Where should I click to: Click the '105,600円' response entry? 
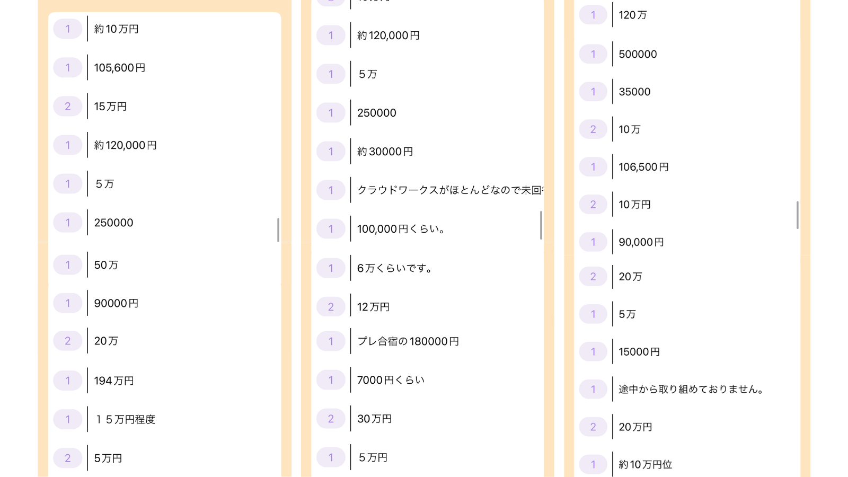(120, 68)
